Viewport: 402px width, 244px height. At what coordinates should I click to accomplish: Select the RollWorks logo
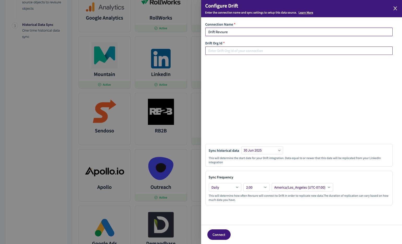(x=161, y=3)
